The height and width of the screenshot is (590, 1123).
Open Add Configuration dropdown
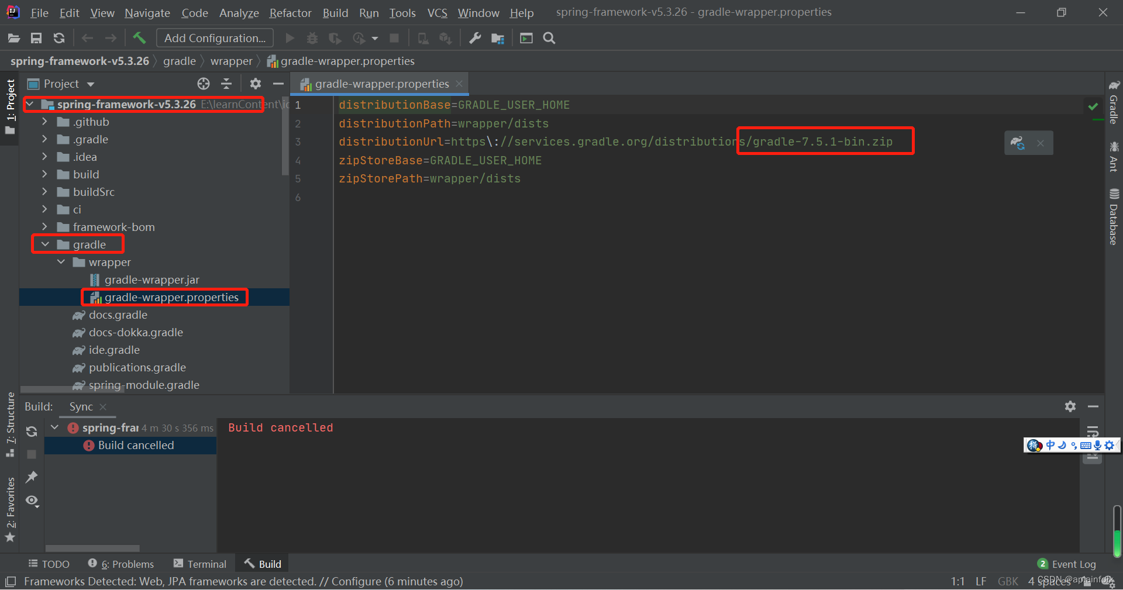click(215, 38)
